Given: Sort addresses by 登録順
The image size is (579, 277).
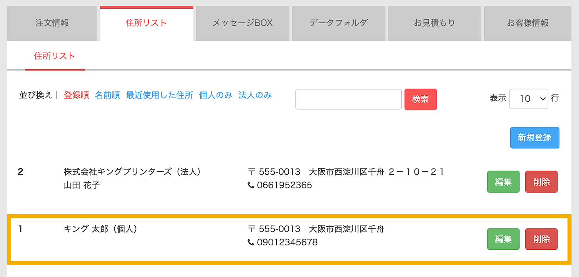Looking at the screenshot, I should tap(76, 95).
